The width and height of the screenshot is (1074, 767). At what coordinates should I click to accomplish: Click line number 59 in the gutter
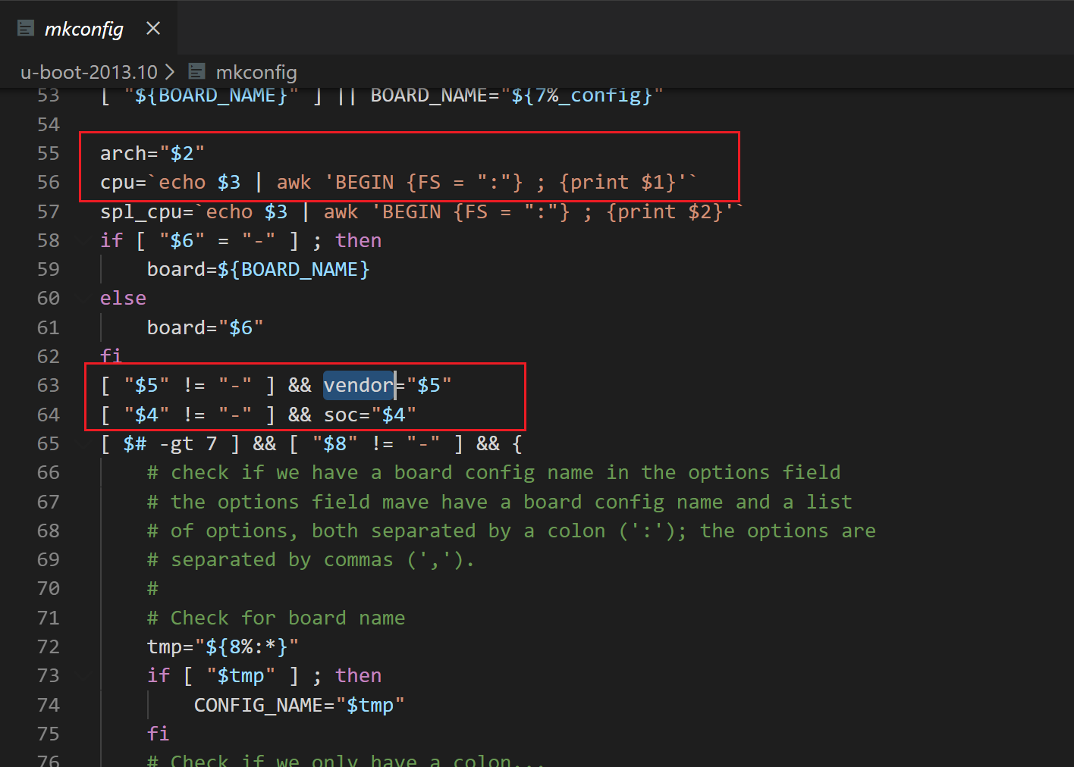(49, 270)
